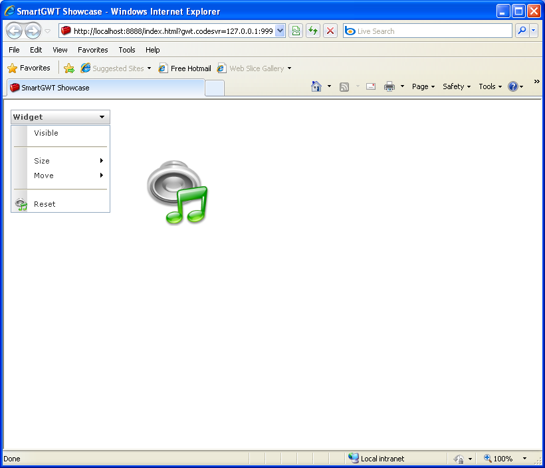Maximize the Internet Explorer window
This screenshot has height=468, width=545.
click(x=518, y=11)
